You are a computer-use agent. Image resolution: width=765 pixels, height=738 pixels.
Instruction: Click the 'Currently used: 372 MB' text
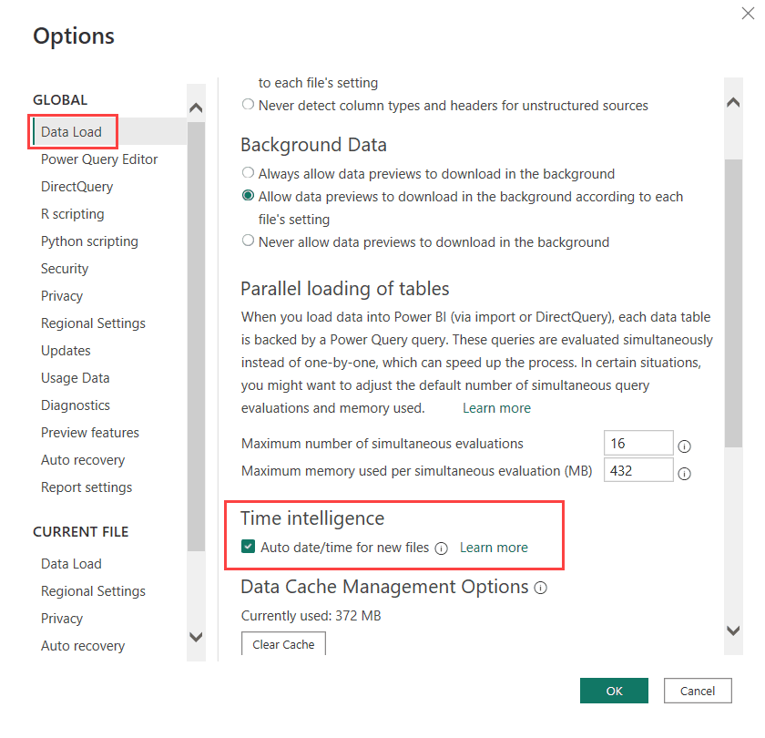pos(311,616)
